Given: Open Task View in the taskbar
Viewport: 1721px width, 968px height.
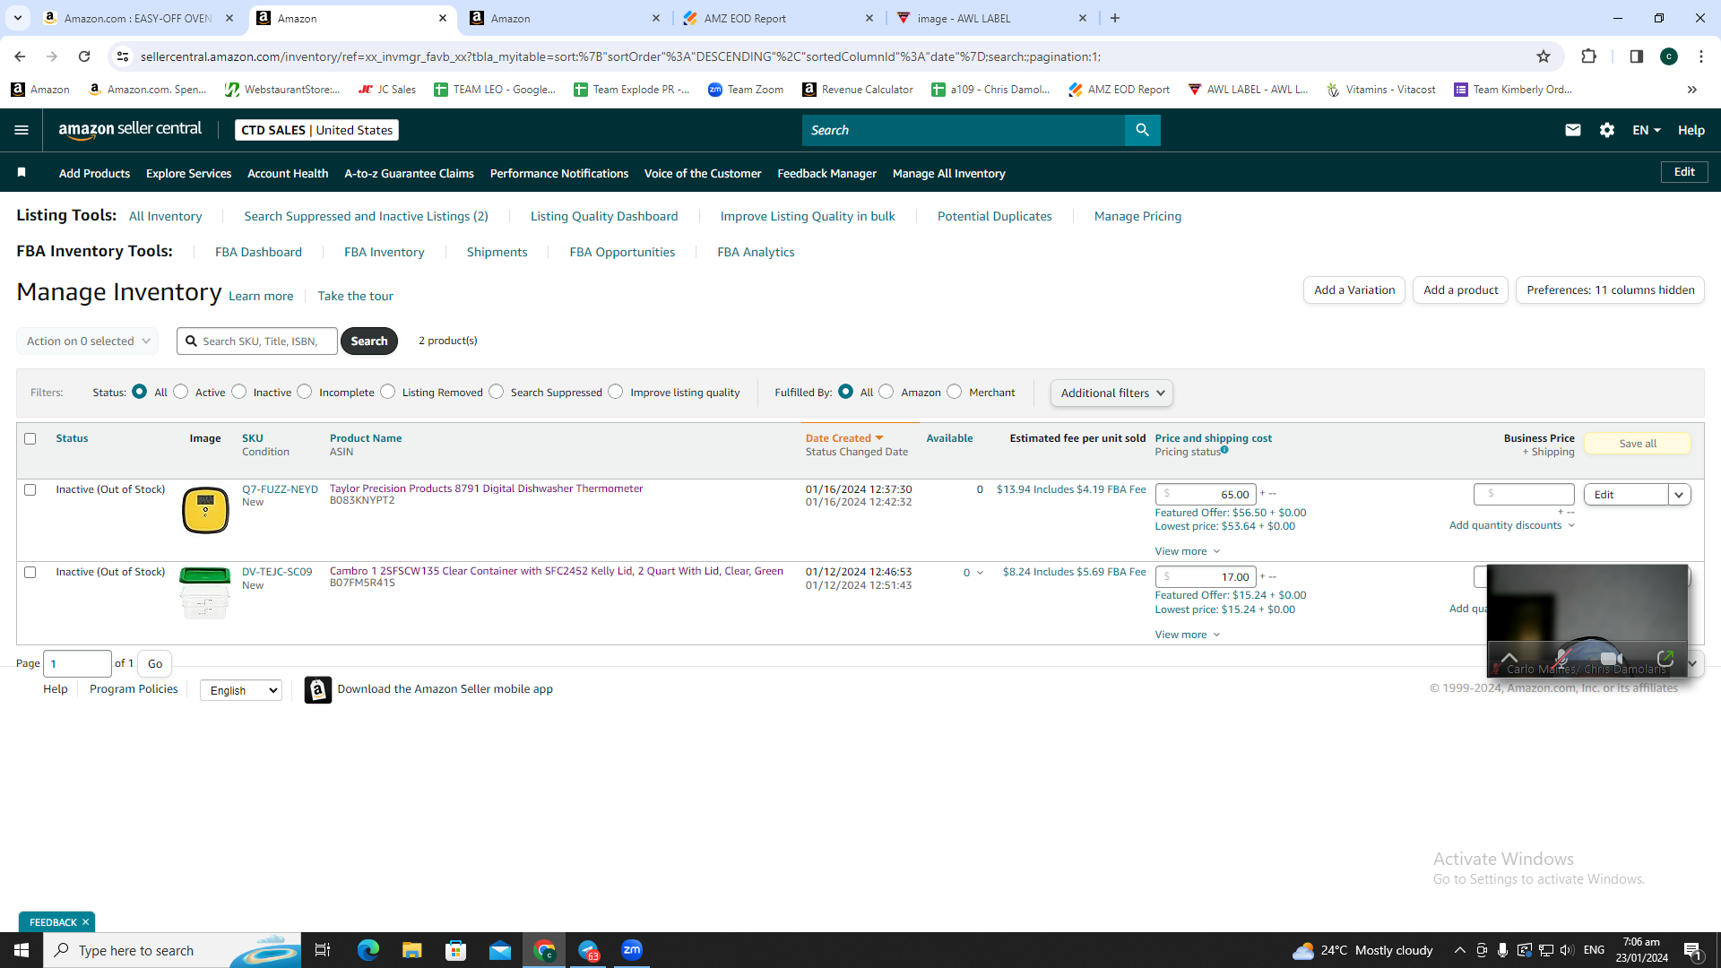Looking at the screenshot, I should [x=323, y=950].
